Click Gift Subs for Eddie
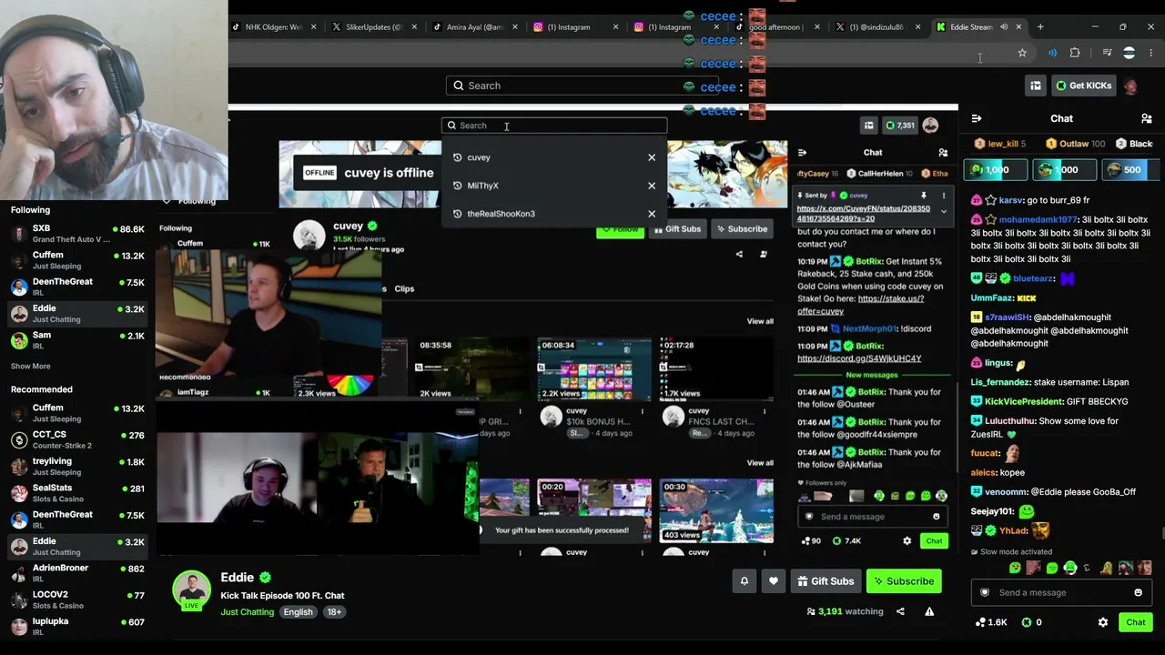This screenshot has height=655, width=1165. point(826,581)
